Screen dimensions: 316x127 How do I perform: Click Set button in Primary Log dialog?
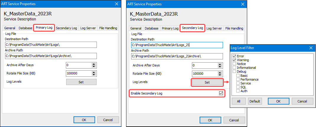point(81,82)
